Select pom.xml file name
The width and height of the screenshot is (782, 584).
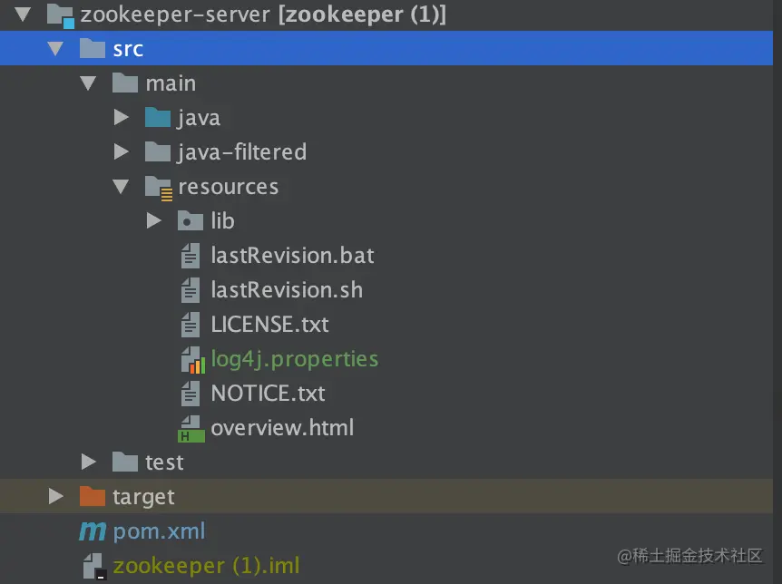(159, 531)
